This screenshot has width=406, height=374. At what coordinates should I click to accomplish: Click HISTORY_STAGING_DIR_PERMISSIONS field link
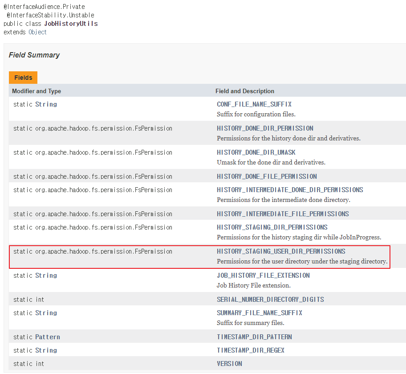[x=272, y=227]
